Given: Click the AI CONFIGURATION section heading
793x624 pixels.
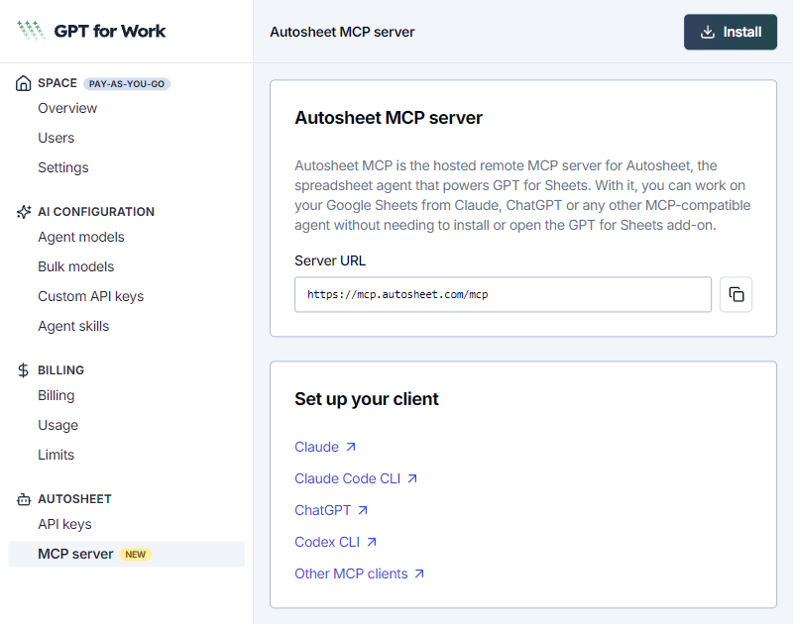Looking at the screenshot, I should [x=96, y=212].
